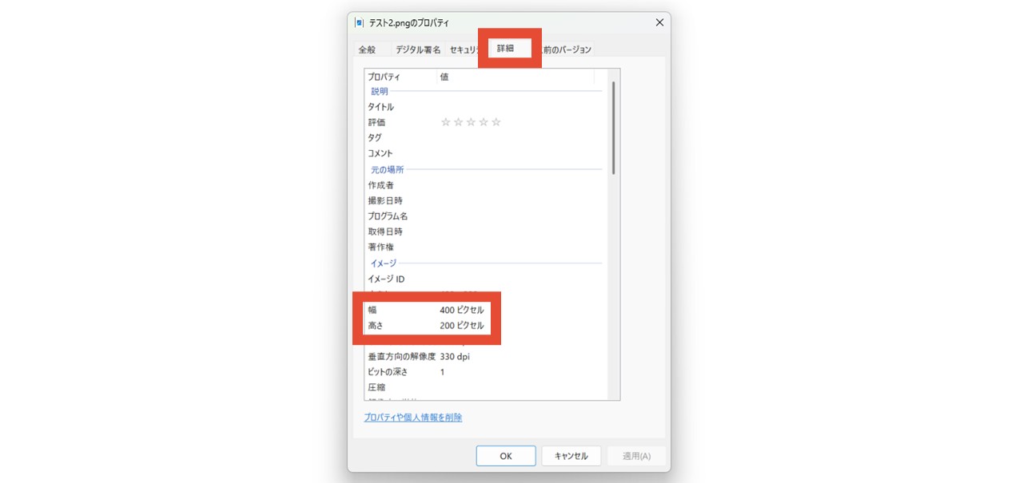
Task: Open the デジタル署名 tab
Action: (418, 49)
